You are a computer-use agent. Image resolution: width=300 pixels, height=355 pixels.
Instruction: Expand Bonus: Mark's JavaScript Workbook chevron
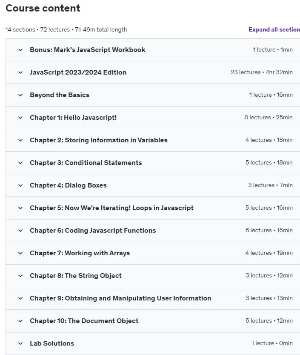click(x=20, y=50)
